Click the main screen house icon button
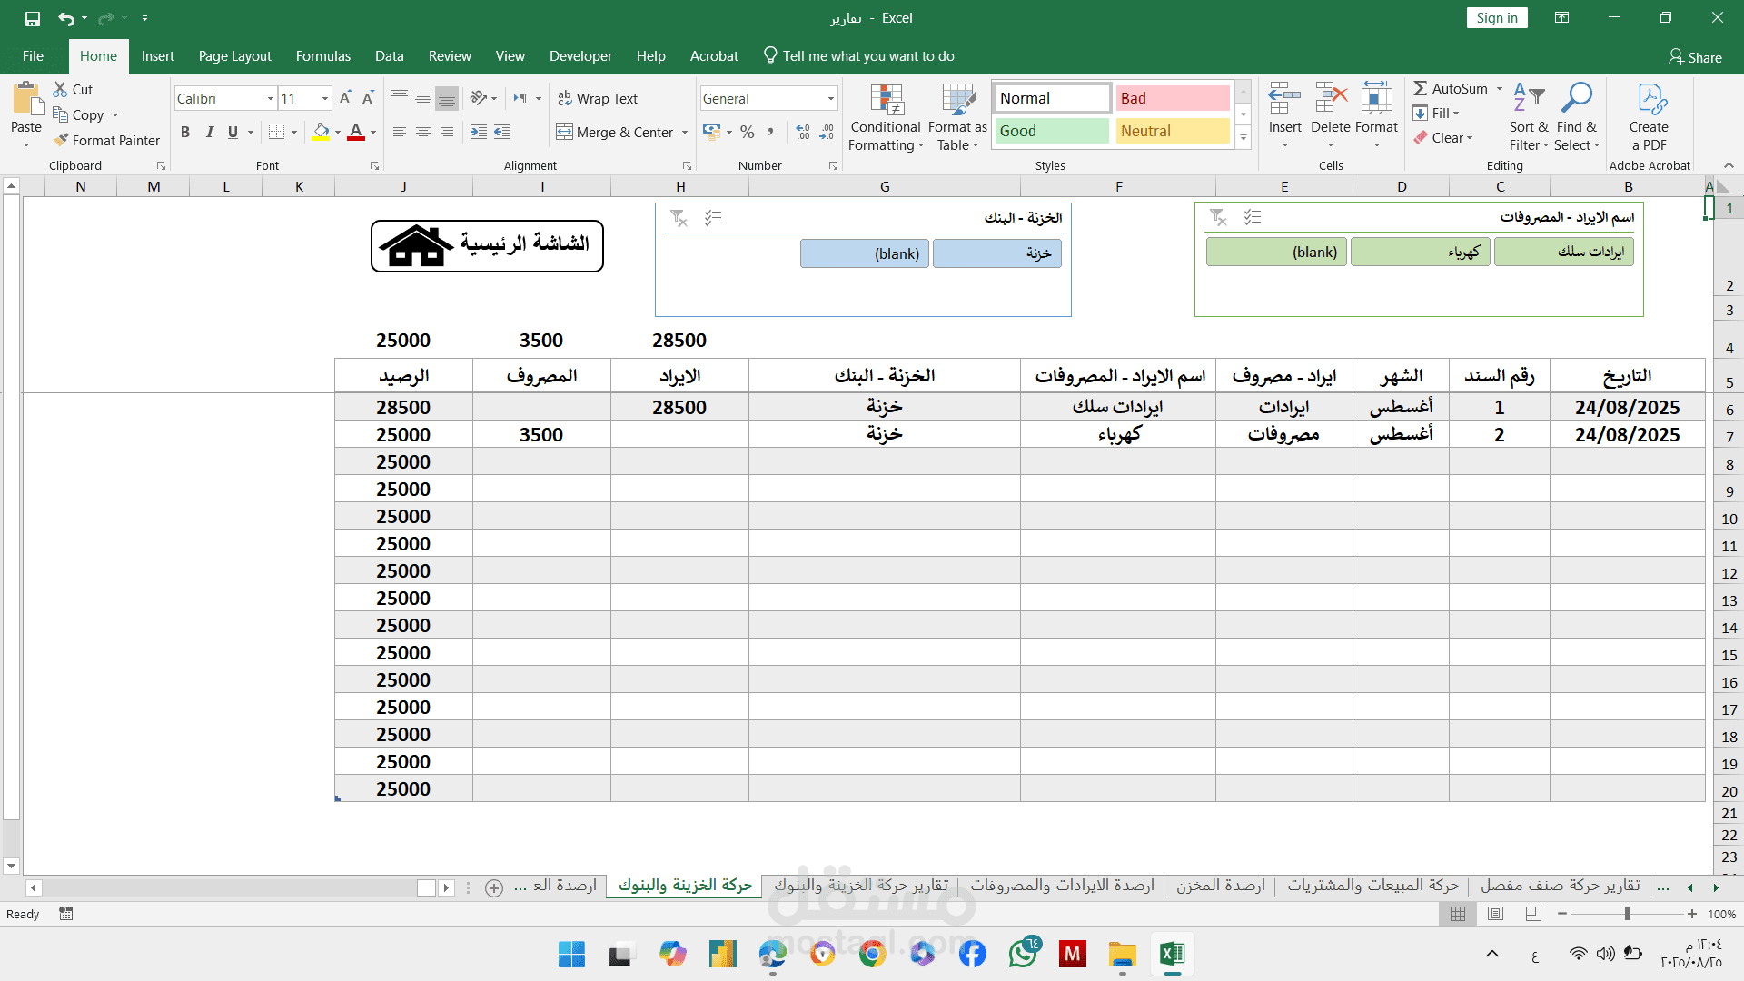 [415, 246]
